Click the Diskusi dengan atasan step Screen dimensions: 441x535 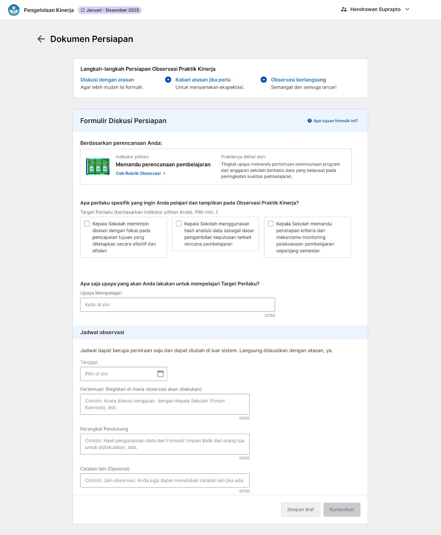[107, 80]
